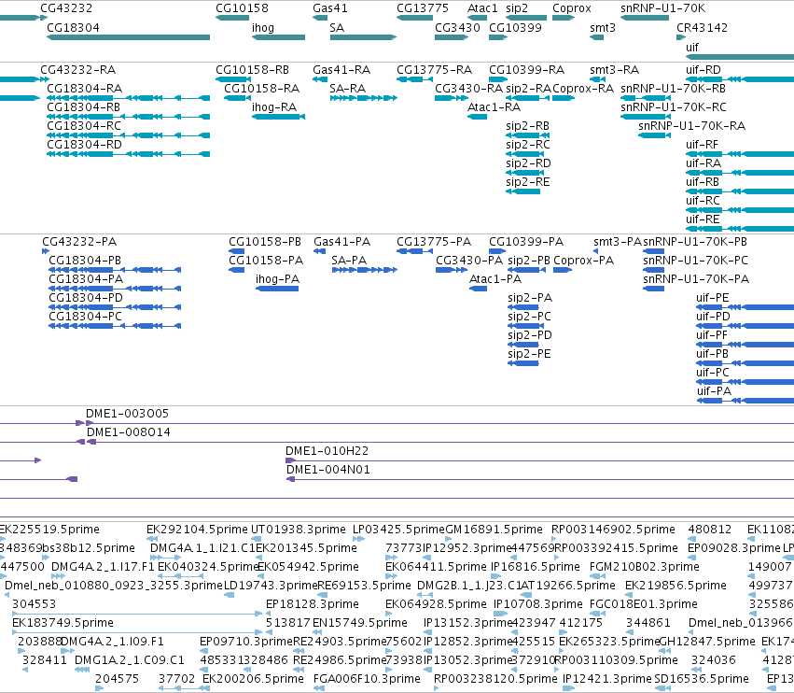Select the snRNP-U1-70K gene label
Screen dimensions: 794x693
pyautogui.click(x=662, y=8)
